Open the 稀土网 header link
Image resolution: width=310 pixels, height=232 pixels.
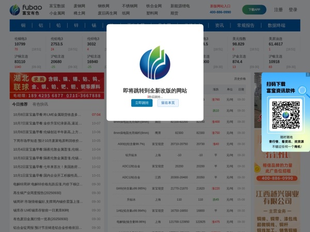(79, 13)
